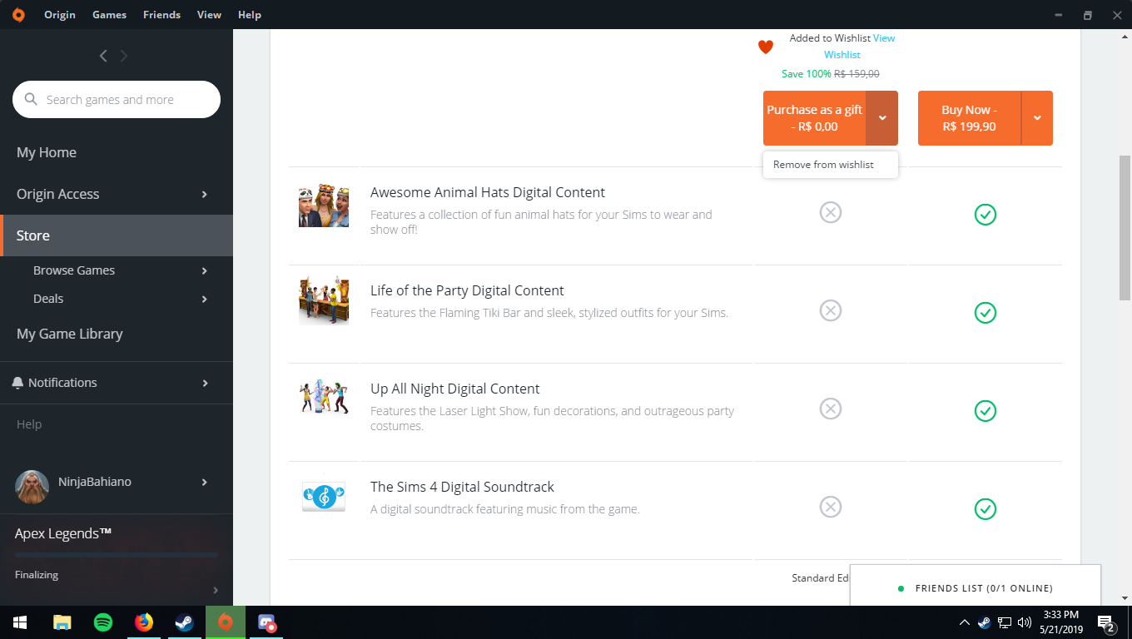Click the Life of the Party thumbnail

click(324, 301)
